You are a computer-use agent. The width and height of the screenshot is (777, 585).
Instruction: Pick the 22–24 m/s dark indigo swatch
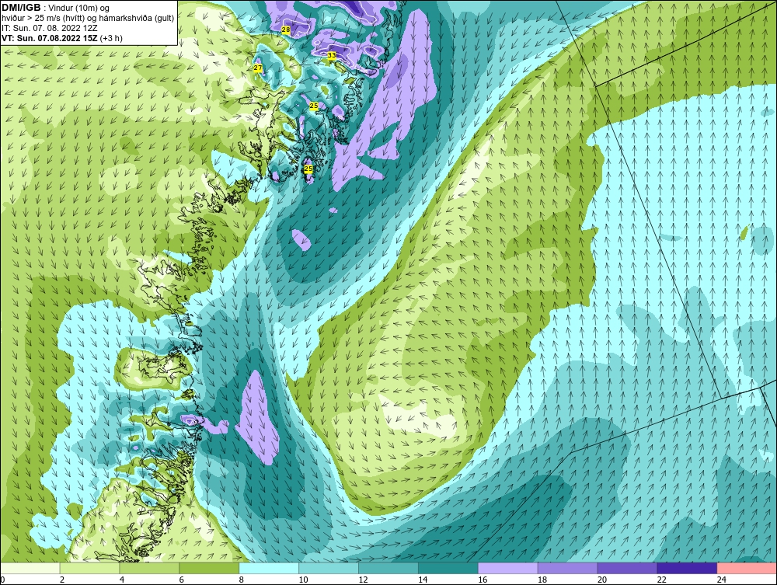tap(688, 568)
